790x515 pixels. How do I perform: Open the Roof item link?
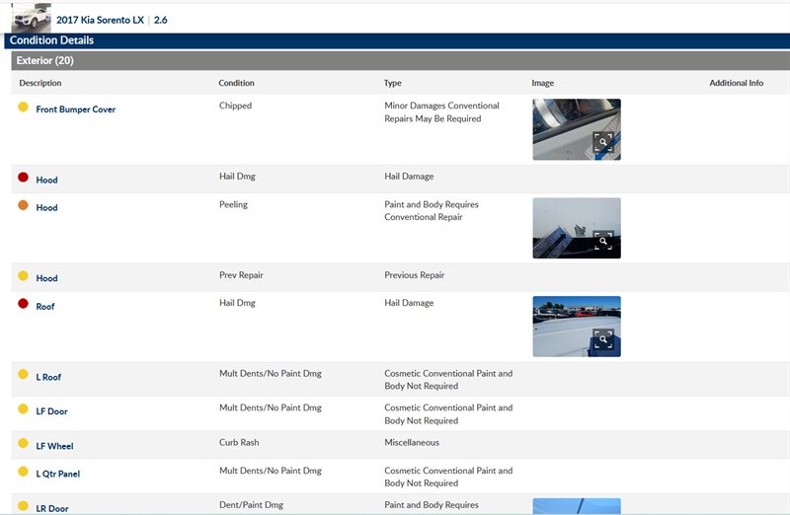[x=45, y=307]
